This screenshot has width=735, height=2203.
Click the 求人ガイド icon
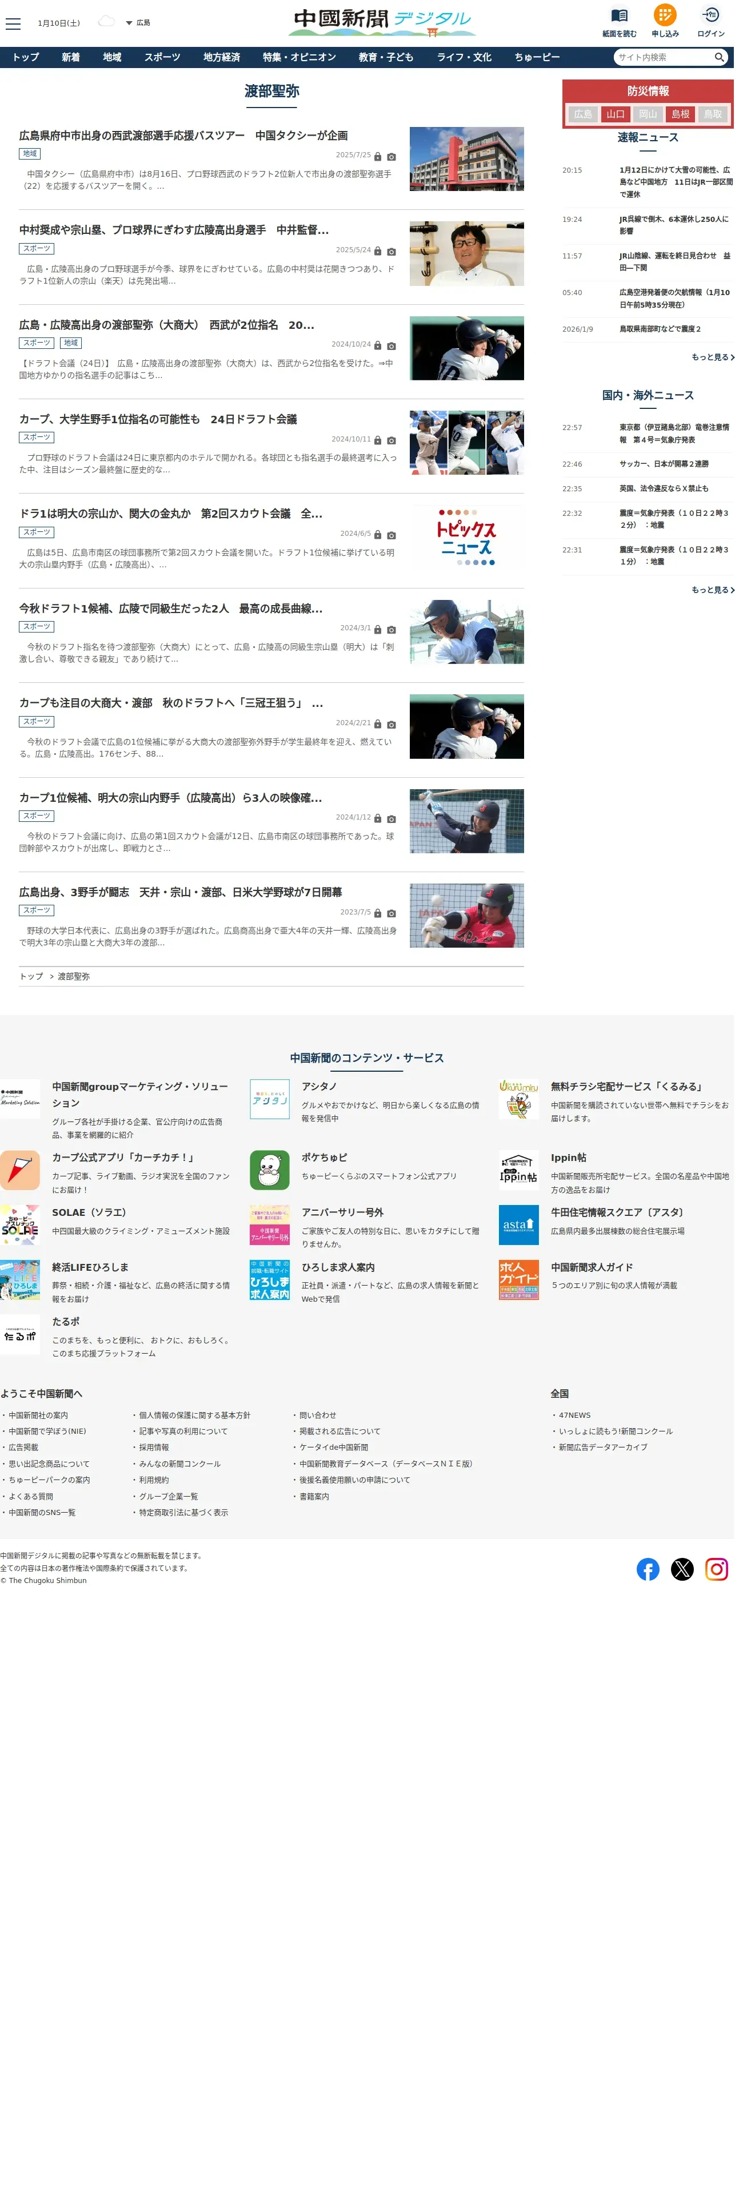519,1279
